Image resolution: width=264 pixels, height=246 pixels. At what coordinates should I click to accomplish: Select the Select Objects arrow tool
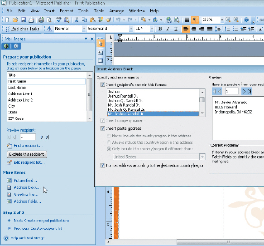click(x=101, y=44)
